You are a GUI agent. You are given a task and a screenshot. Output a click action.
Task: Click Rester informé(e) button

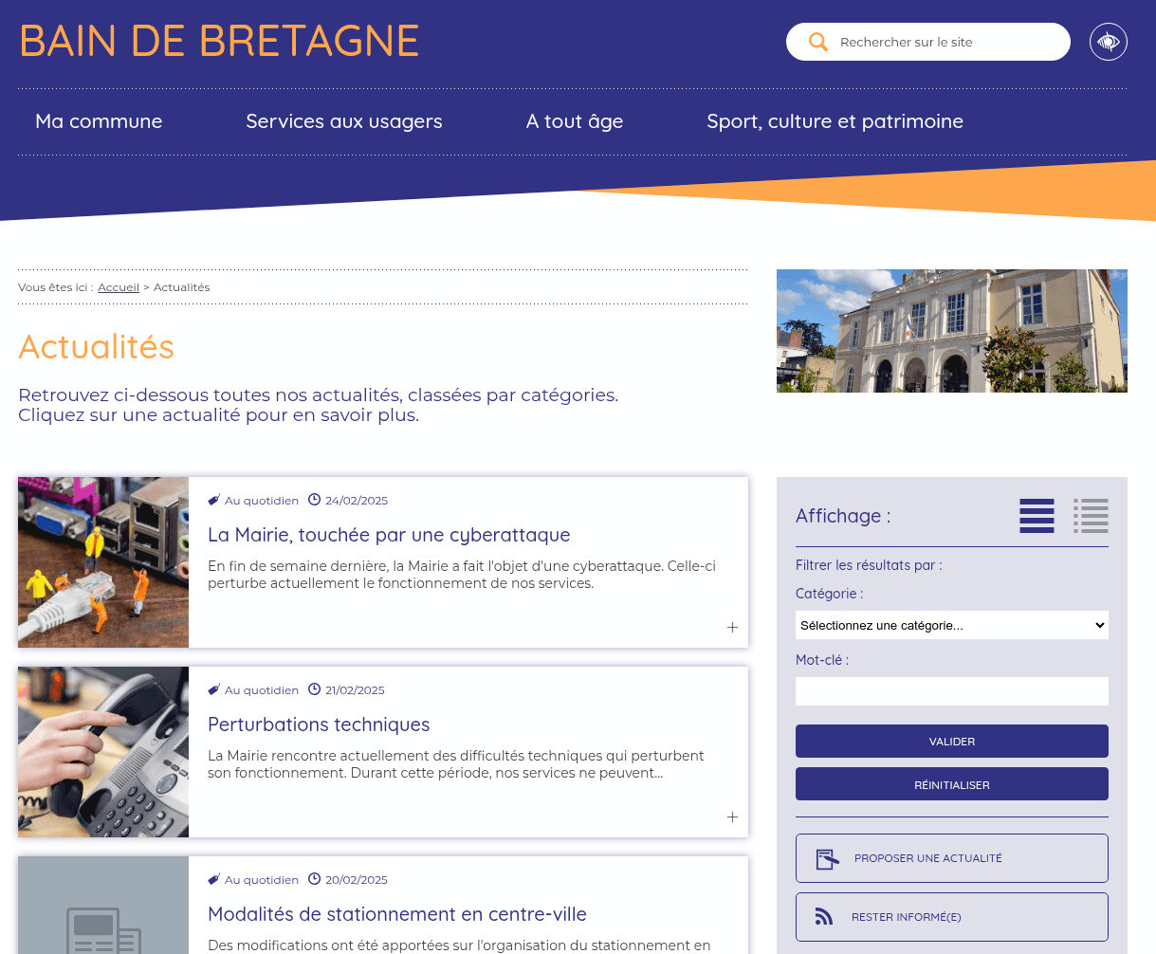pyautogui.click(x=952, y=917)
